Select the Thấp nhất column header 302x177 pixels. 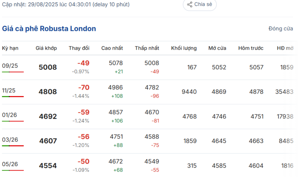pyautogui.click(x=147, y=48)
